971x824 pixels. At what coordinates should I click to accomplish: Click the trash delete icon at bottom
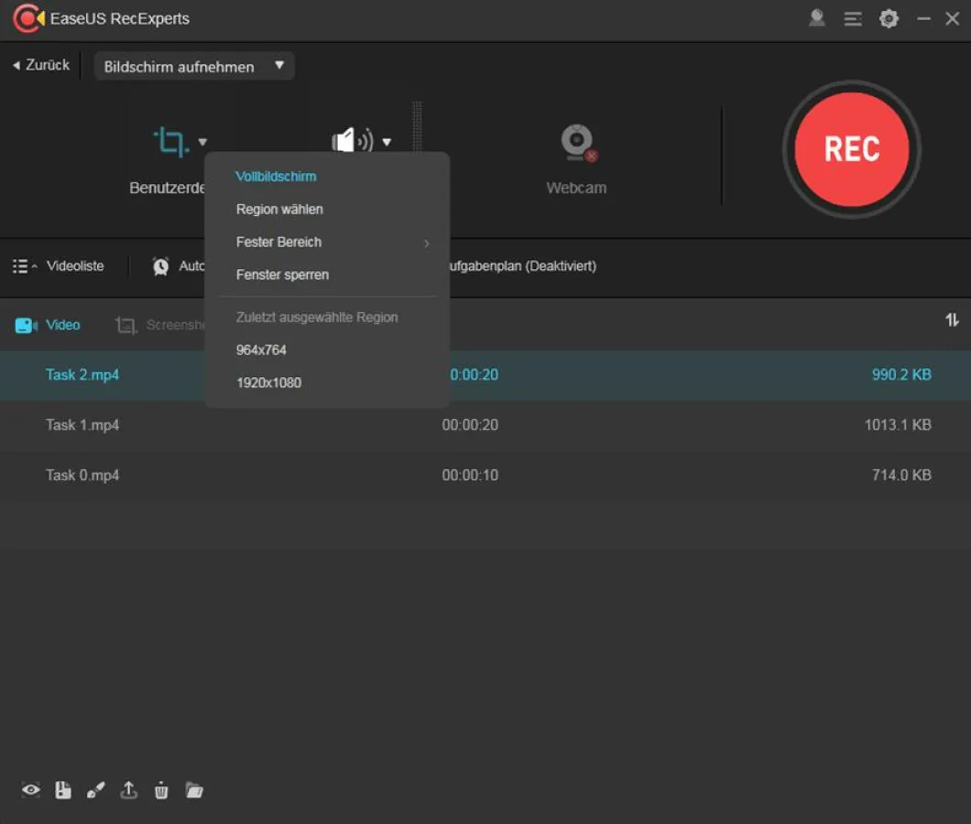coord(161,790)
